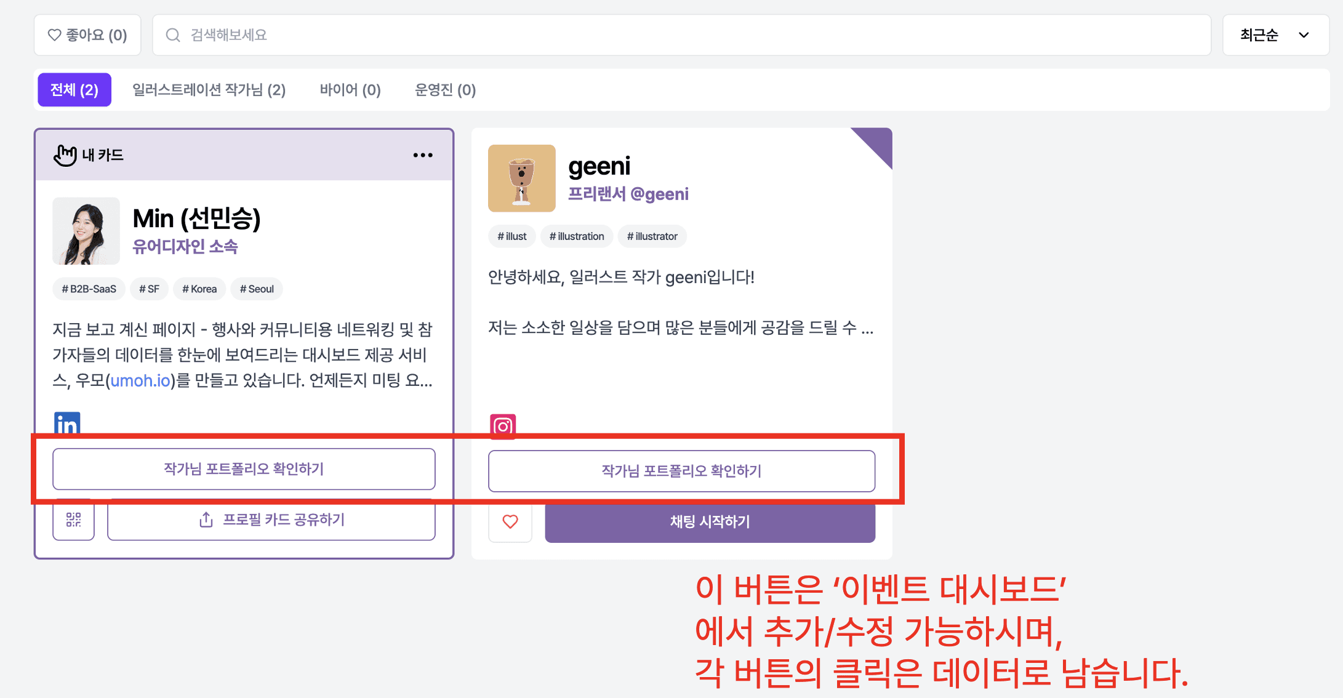
Task: Open the 운영진 (0) tab
Action: coord(446,90)
